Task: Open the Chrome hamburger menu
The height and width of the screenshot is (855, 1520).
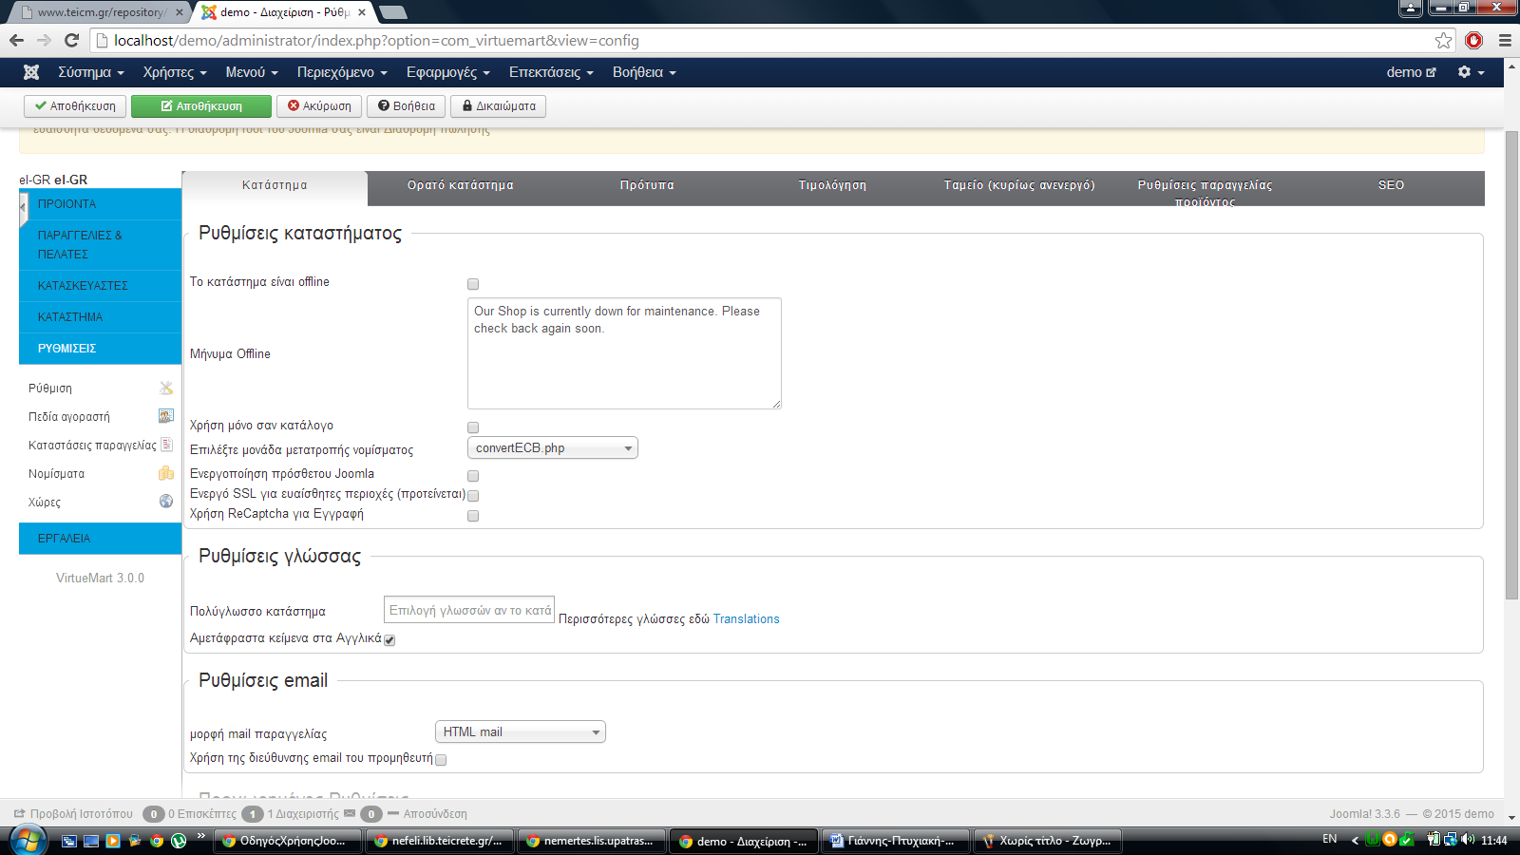Action: pyautogui.click(x=1505, y=40)
